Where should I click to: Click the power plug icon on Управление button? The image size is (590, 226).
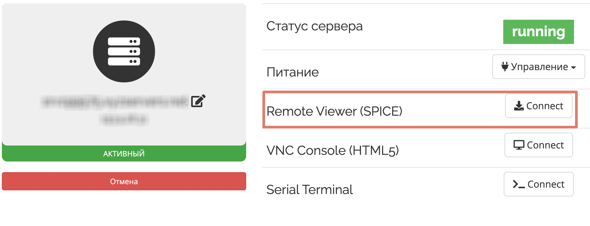point(505,66)
